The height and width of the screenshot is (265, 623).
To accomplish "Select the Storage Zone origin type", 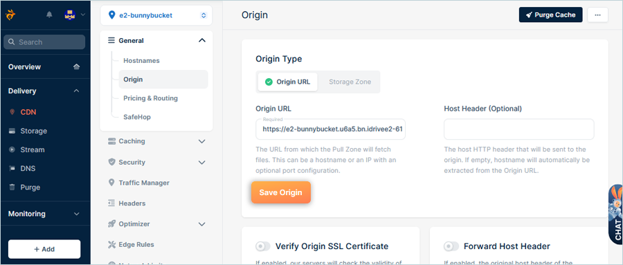I will pos(350,82).
